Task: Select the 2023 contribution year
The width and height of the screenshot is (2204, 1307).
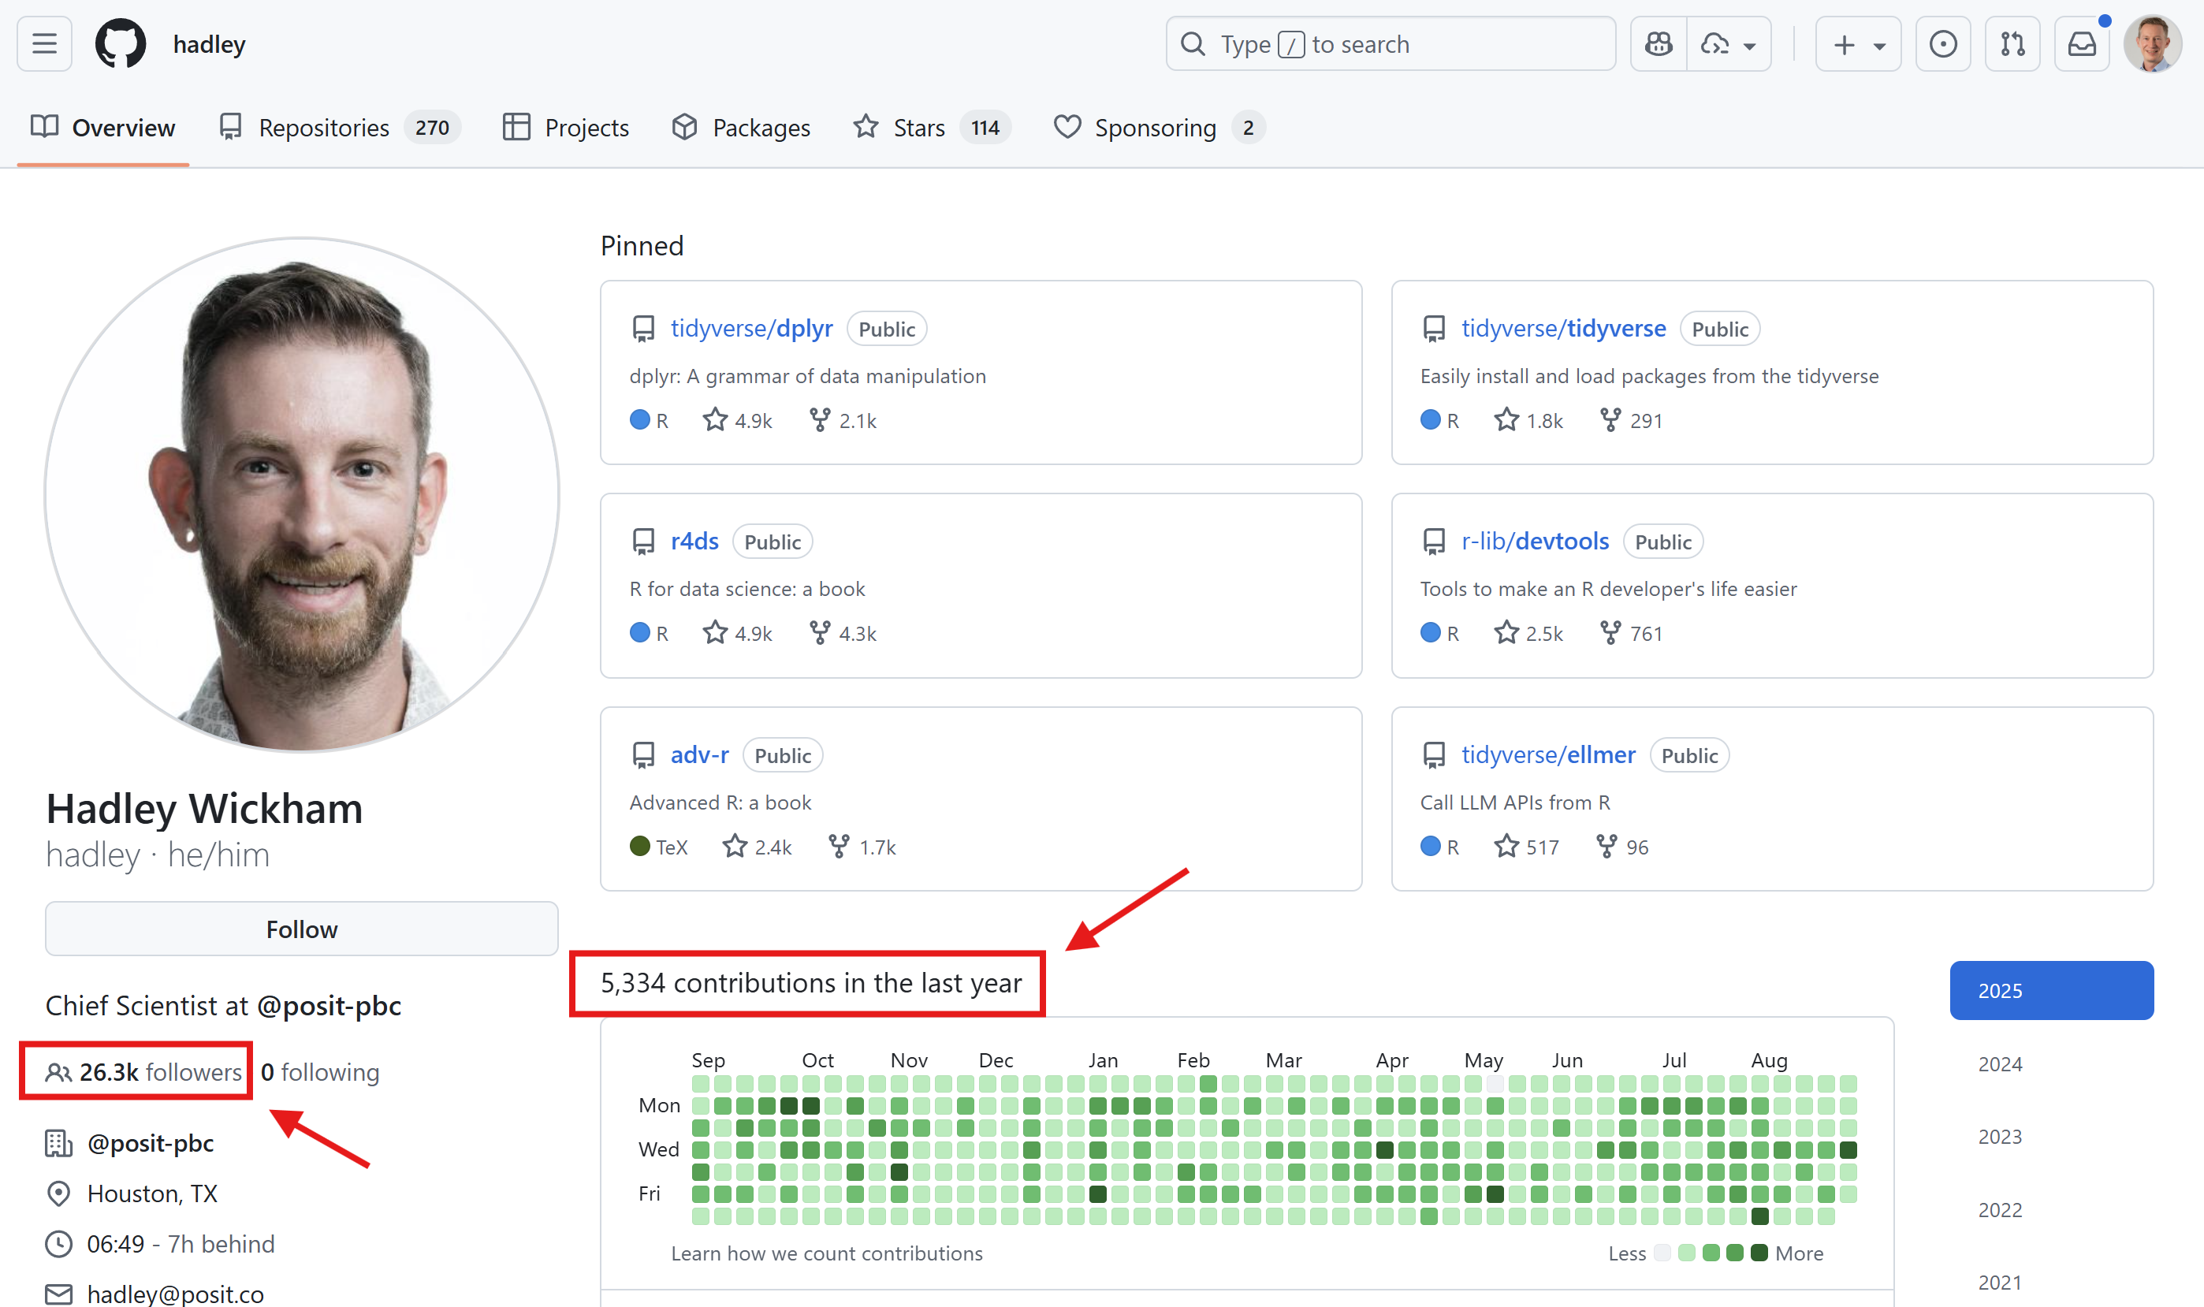Action: click(x=2000, y=1137)
